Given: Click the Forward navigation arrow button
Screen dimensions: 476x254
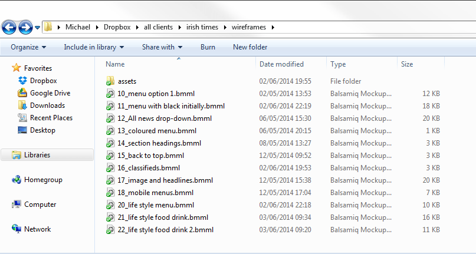Looking at the screenshot, I should (x=25, y=28).
